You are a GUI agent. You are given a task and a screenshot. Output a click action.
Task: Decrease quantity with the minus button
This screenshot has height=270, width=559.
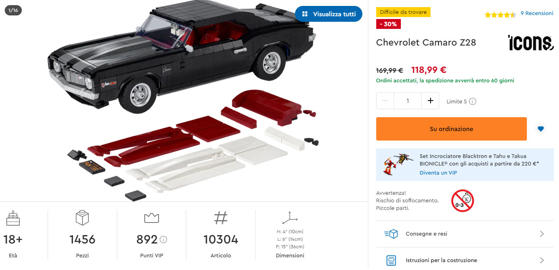click(385, 101)
